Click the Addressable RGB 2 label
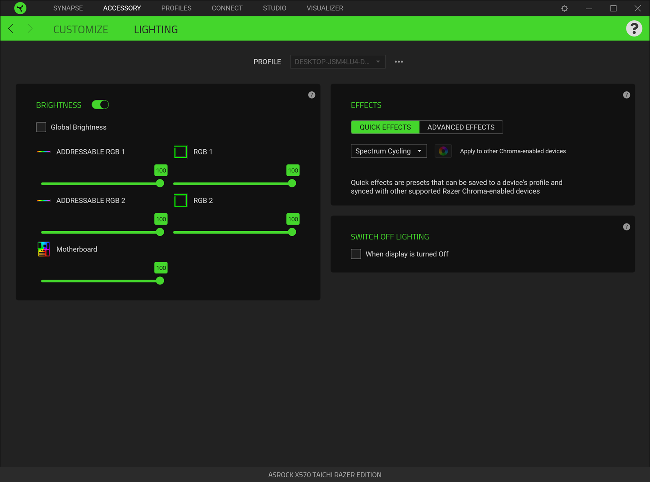 pyautogui.click(x=91, y=200)
